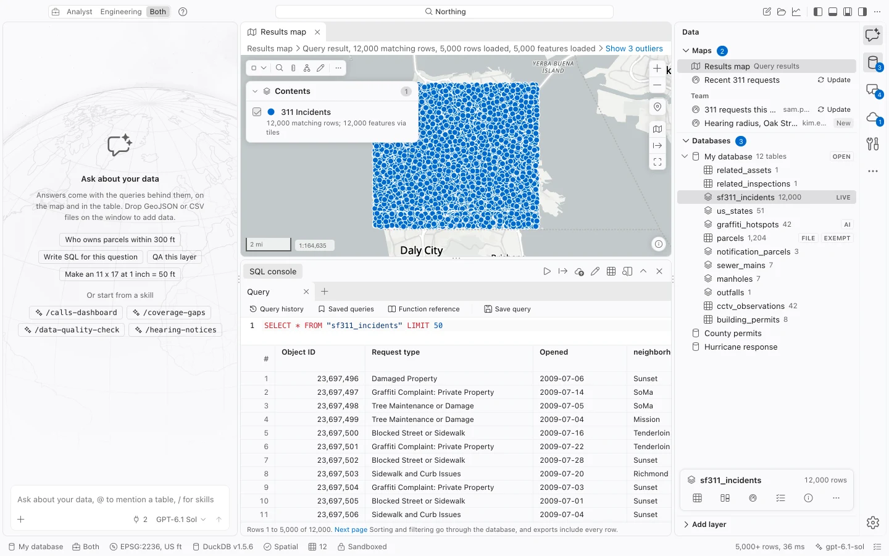Switch mode to Engineering
Viewport: 889px width, 556px height.
121,12
